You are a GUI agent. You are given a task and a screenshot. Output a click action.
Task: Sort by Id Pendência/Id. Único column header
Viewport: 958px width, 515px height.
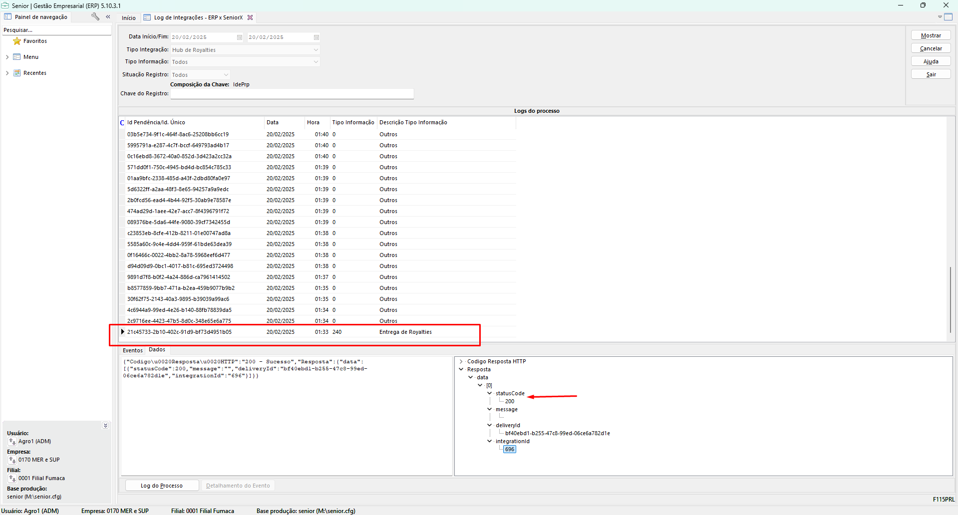point(195,122)
